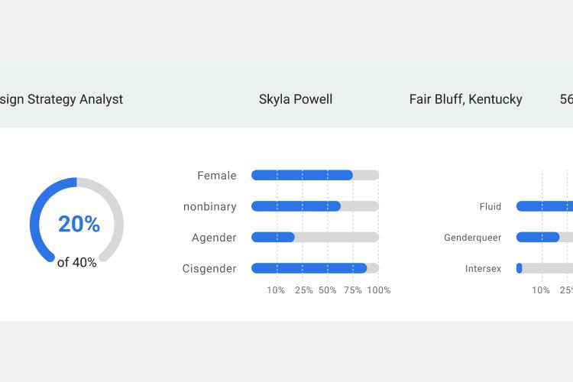The height and width of the screenshot is (382, 573).
Task: Click the 50% axis tick label
Action: pos(328,290)
